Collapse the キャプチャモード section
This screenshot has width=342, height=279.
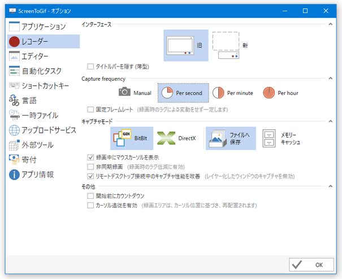coord(330,120)
